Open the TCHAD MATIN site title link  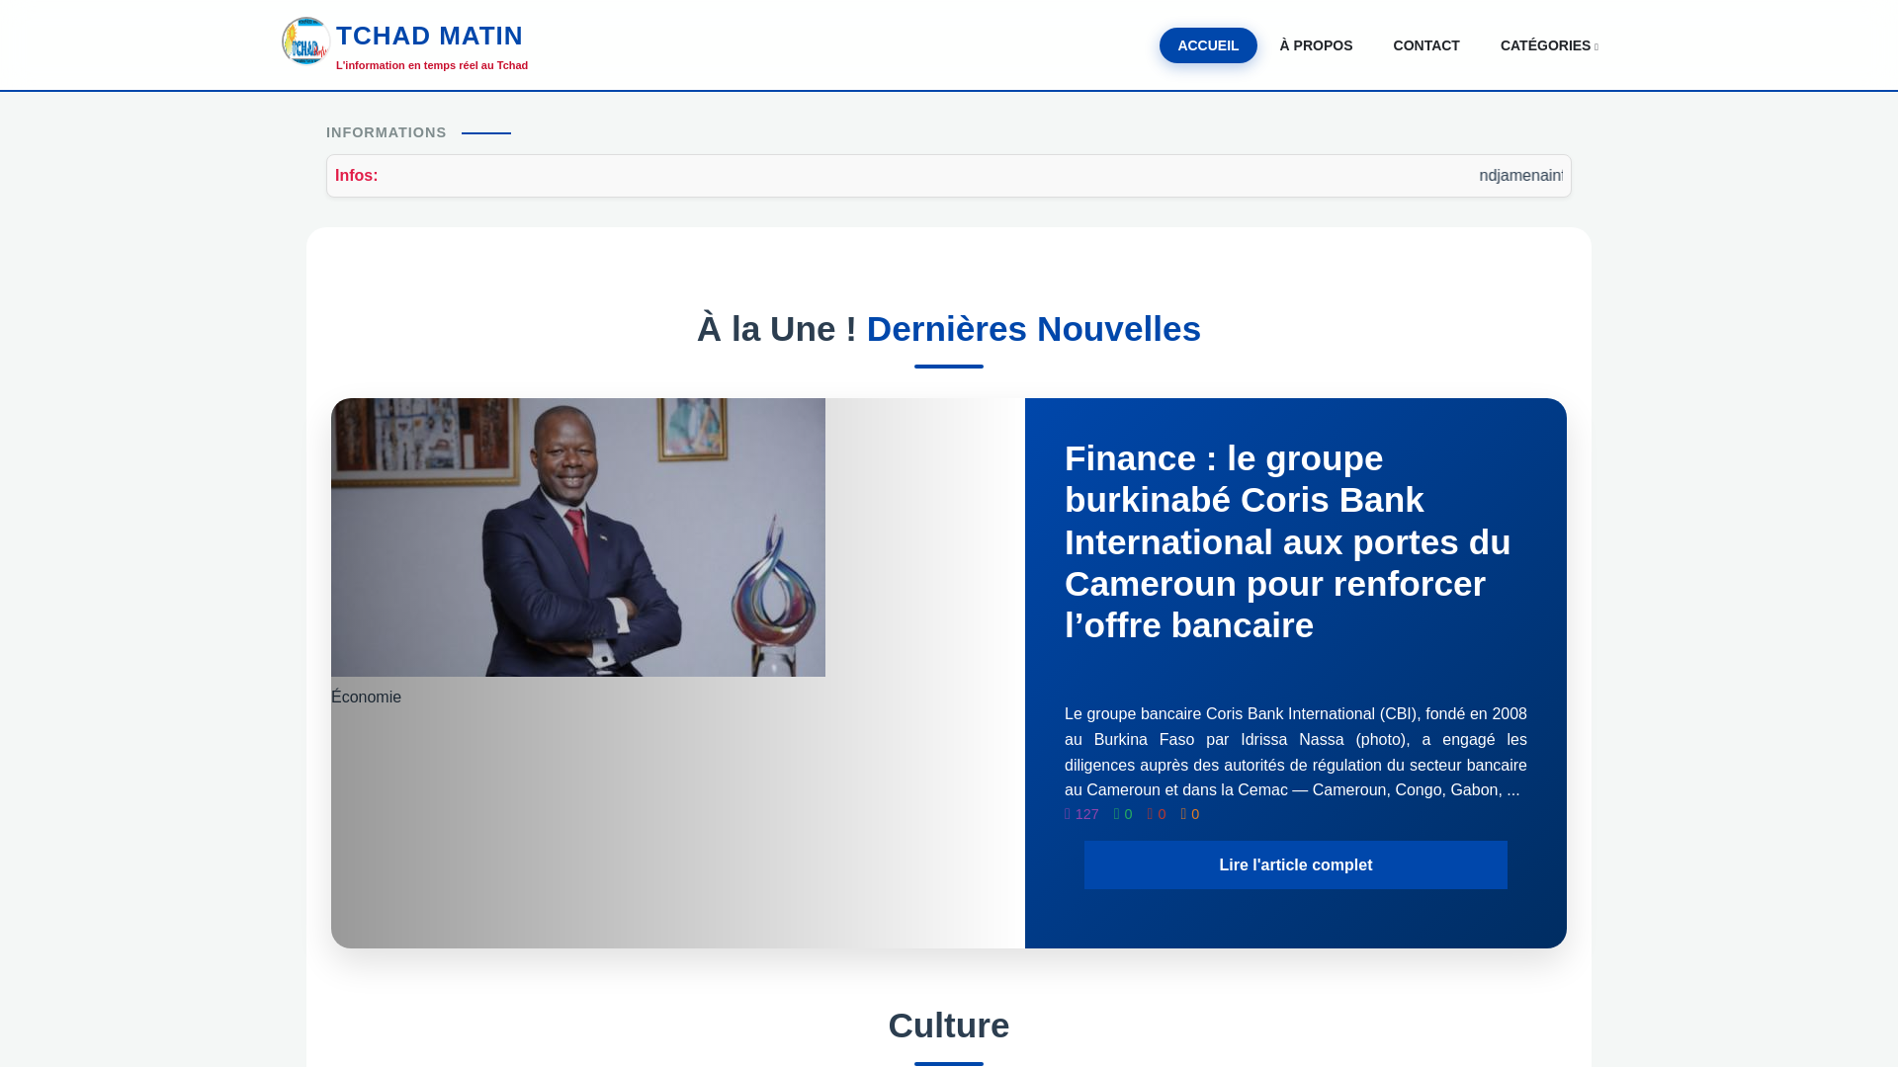pos(429,36)
